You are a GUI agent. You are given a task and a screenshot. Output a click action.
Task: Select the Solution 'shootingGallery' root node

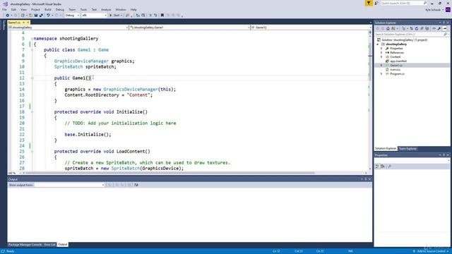(404, 40)
